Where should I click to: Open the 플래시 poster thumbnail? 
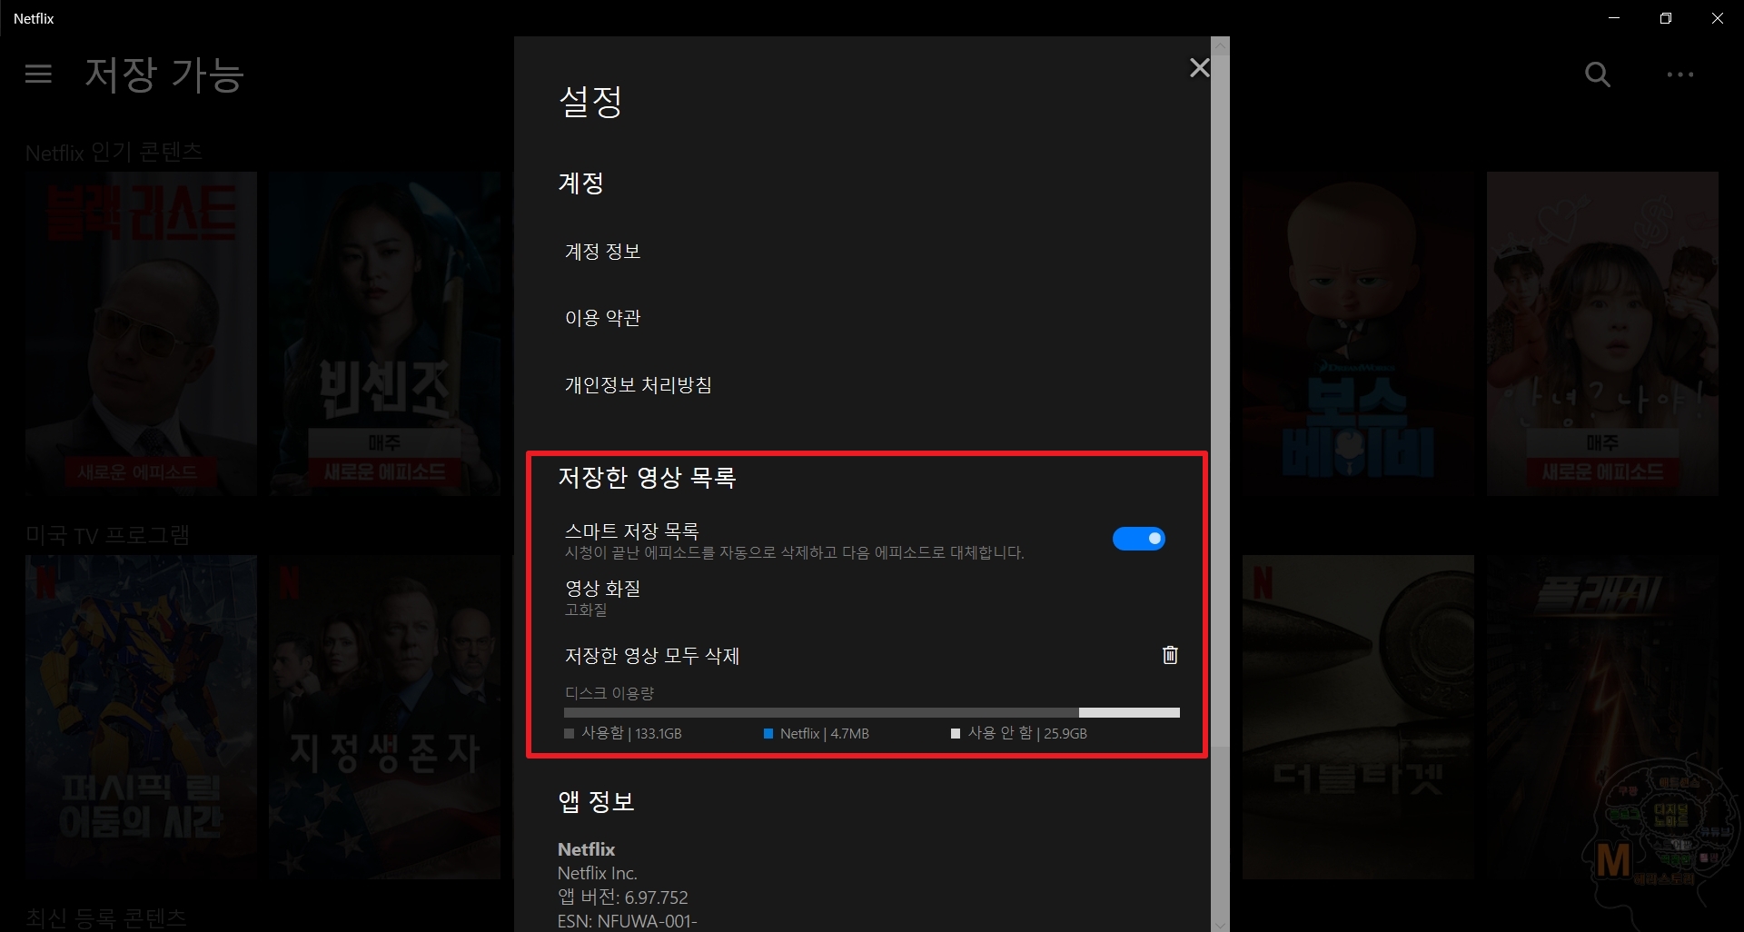pyautogui.click(x=1602, y=718)
